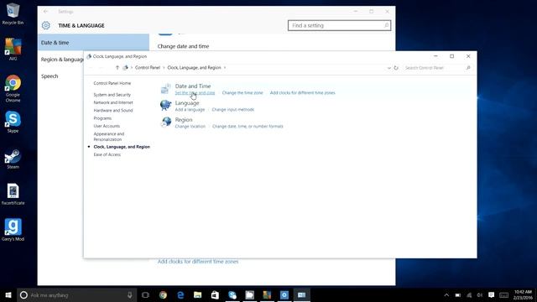
Task: Open System and Security category
Action: pyautogui.click(x=112, y=95)
